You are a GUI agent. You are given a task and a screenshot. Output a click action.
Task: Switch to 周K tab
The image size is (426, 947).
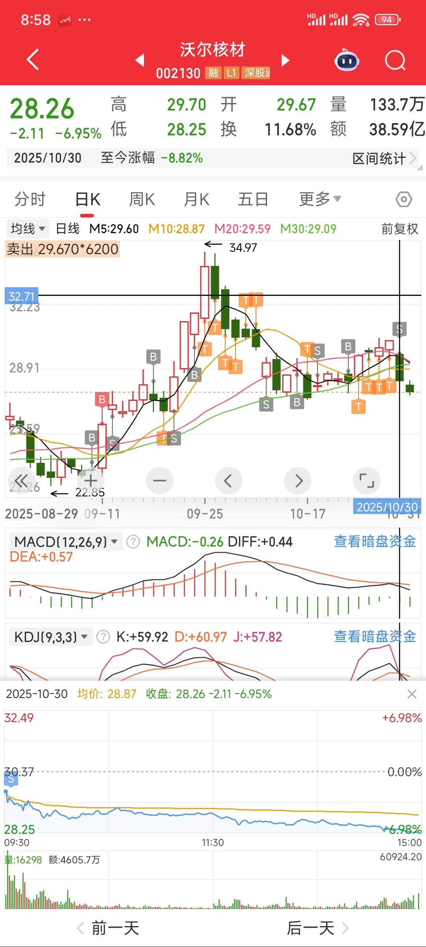(x=142, y=199)
